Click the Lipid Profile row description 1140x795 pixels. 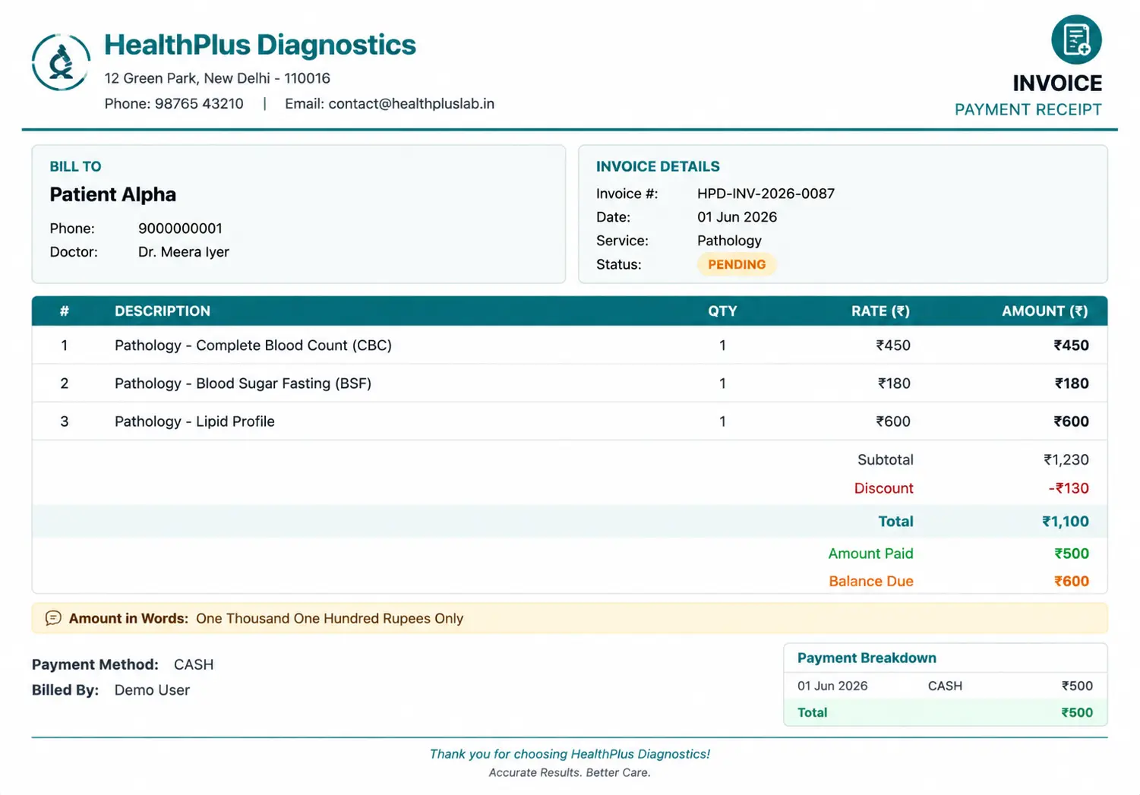[194, 421]
